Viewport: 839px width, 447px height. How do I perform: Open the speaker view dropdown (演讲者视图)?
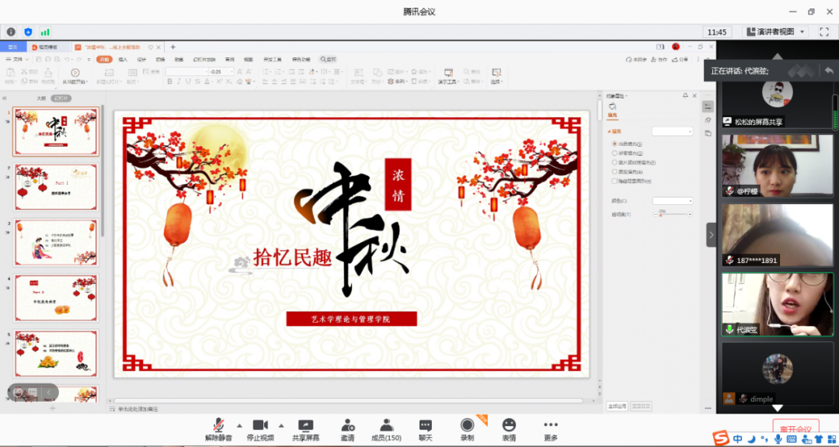pyautogui.click(x=776, y=32)
